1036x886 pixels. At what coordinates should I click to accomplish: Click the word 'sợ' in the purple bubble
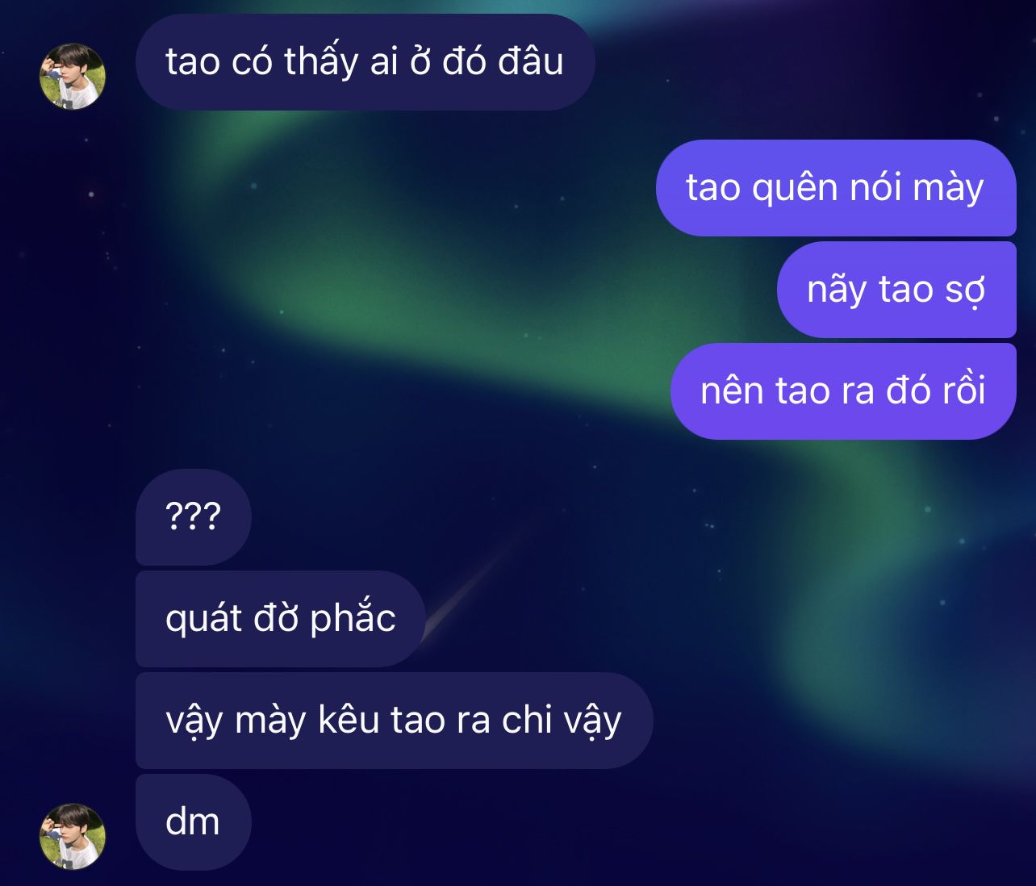click(965, 291)
